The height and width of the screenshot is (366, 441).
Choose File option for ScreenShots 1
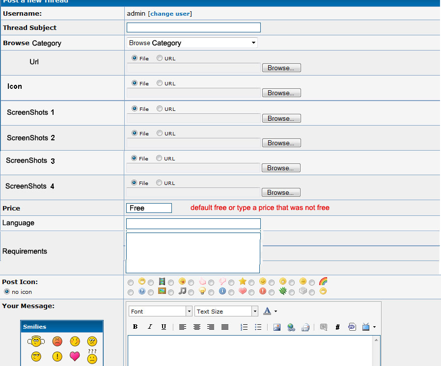tap(135, 109)
